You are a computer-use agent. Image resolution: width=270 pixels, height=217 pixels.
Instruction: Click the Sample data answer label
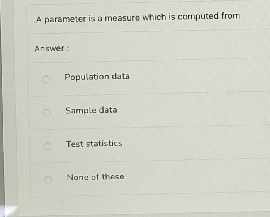click(91, 110)
